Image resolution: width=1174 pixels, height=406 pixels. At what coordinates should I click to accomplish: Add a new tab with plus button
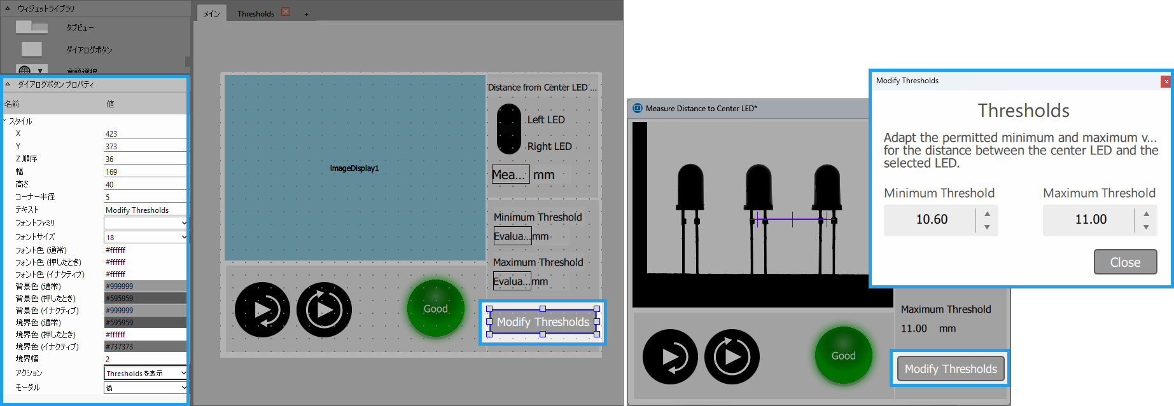pos(306,14)
